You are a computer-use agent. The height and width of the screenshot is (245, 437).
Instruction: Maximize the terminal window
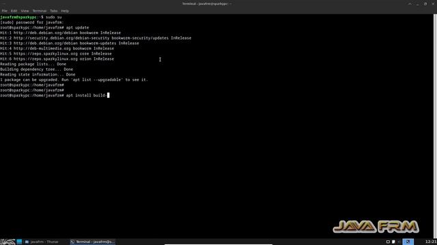point(425,4)
